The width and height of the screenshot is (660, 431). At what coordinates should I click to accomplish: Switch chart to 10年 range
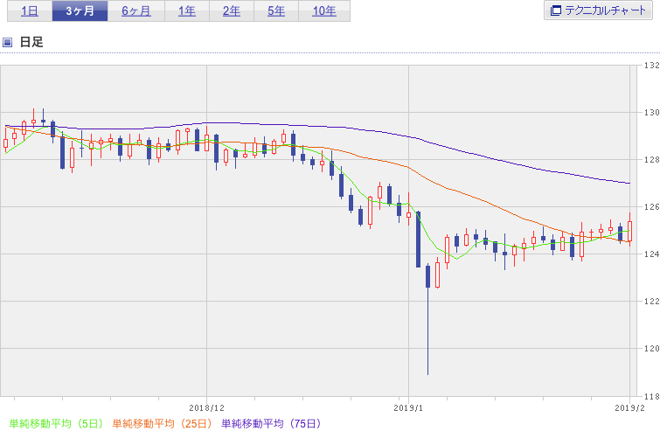point(324,11)
